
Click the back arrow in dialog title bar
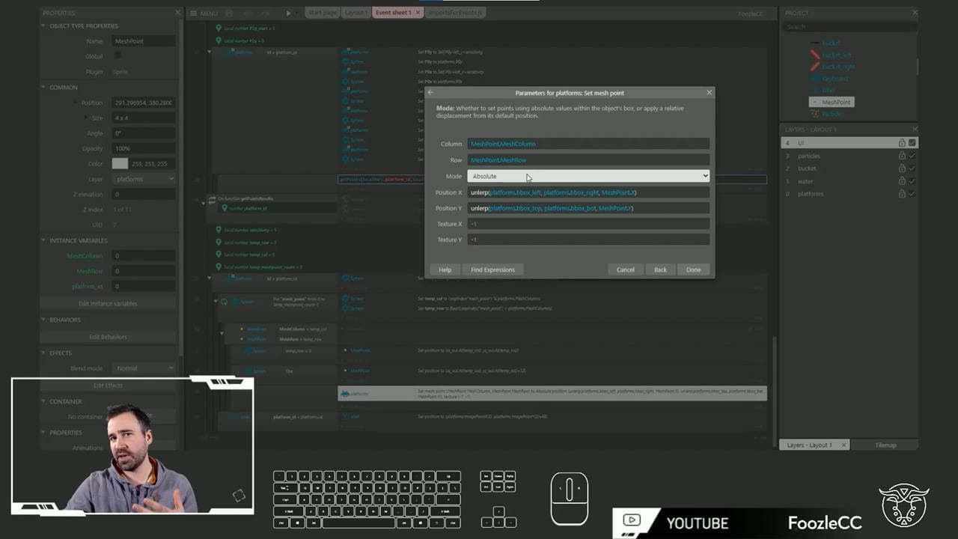click(x=430, y=93)
